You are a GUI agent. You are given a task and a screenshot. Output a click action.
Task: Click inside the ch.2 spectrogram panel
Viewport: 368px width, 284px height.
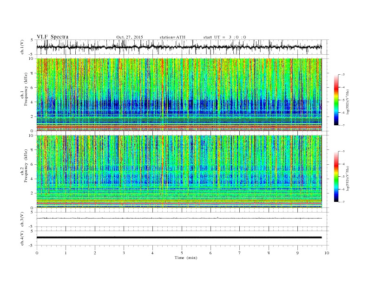(179, 172)
